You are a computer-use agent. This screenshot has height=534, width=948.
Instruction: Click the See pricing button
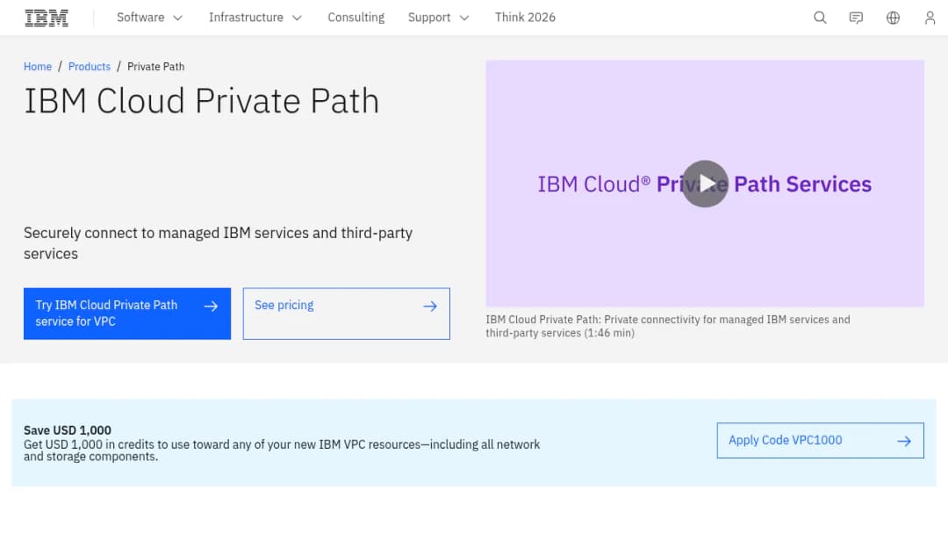(x=347, y=314)
